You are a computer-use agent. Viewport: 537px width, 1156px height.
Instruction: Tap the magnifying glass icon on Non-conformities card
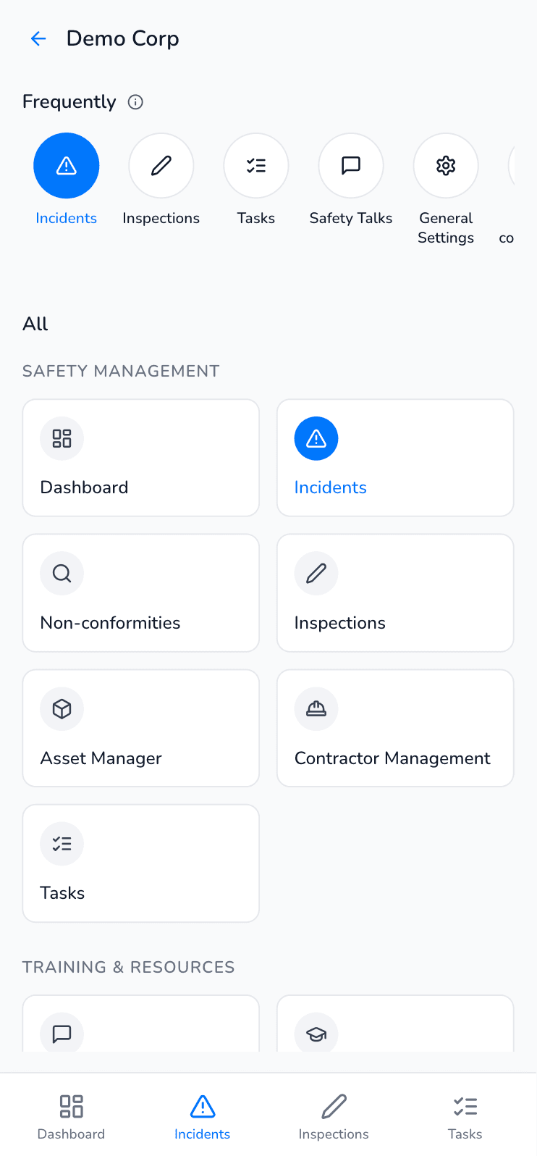pyautogui.click(x=62, y=573)
